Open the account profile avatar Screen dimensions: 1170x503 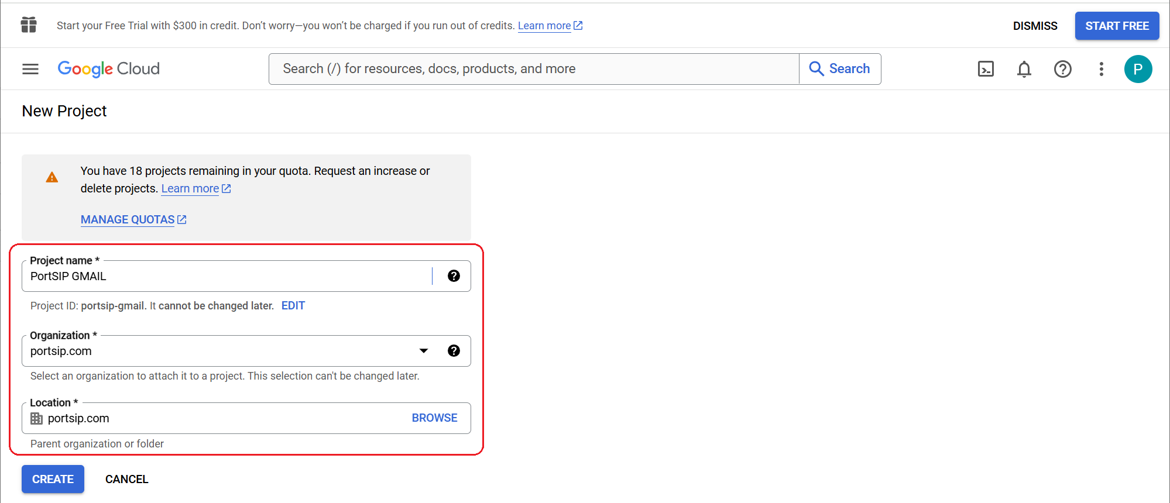[x=1137, y=69]
